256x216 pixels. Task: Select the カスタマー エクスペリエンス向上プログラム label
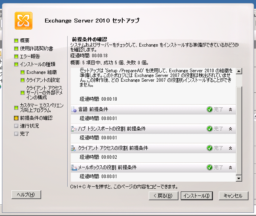(42, 108)
